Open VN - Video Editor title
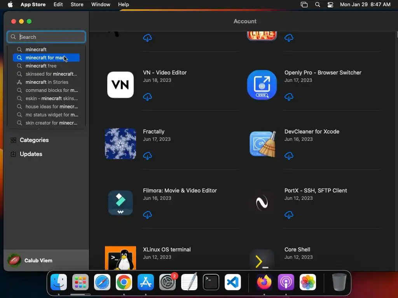 [165, 73]
